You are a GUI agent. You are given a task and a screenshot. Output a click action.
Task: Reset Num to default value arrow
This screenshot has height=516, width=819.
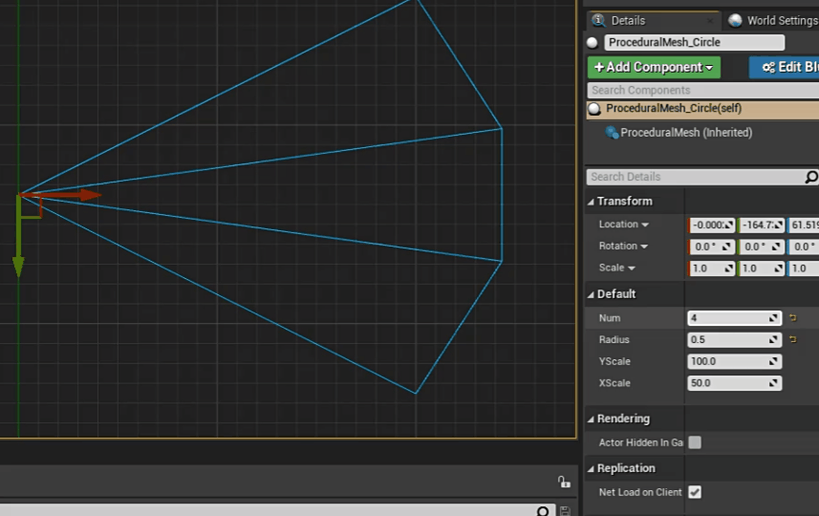point(793,317)
